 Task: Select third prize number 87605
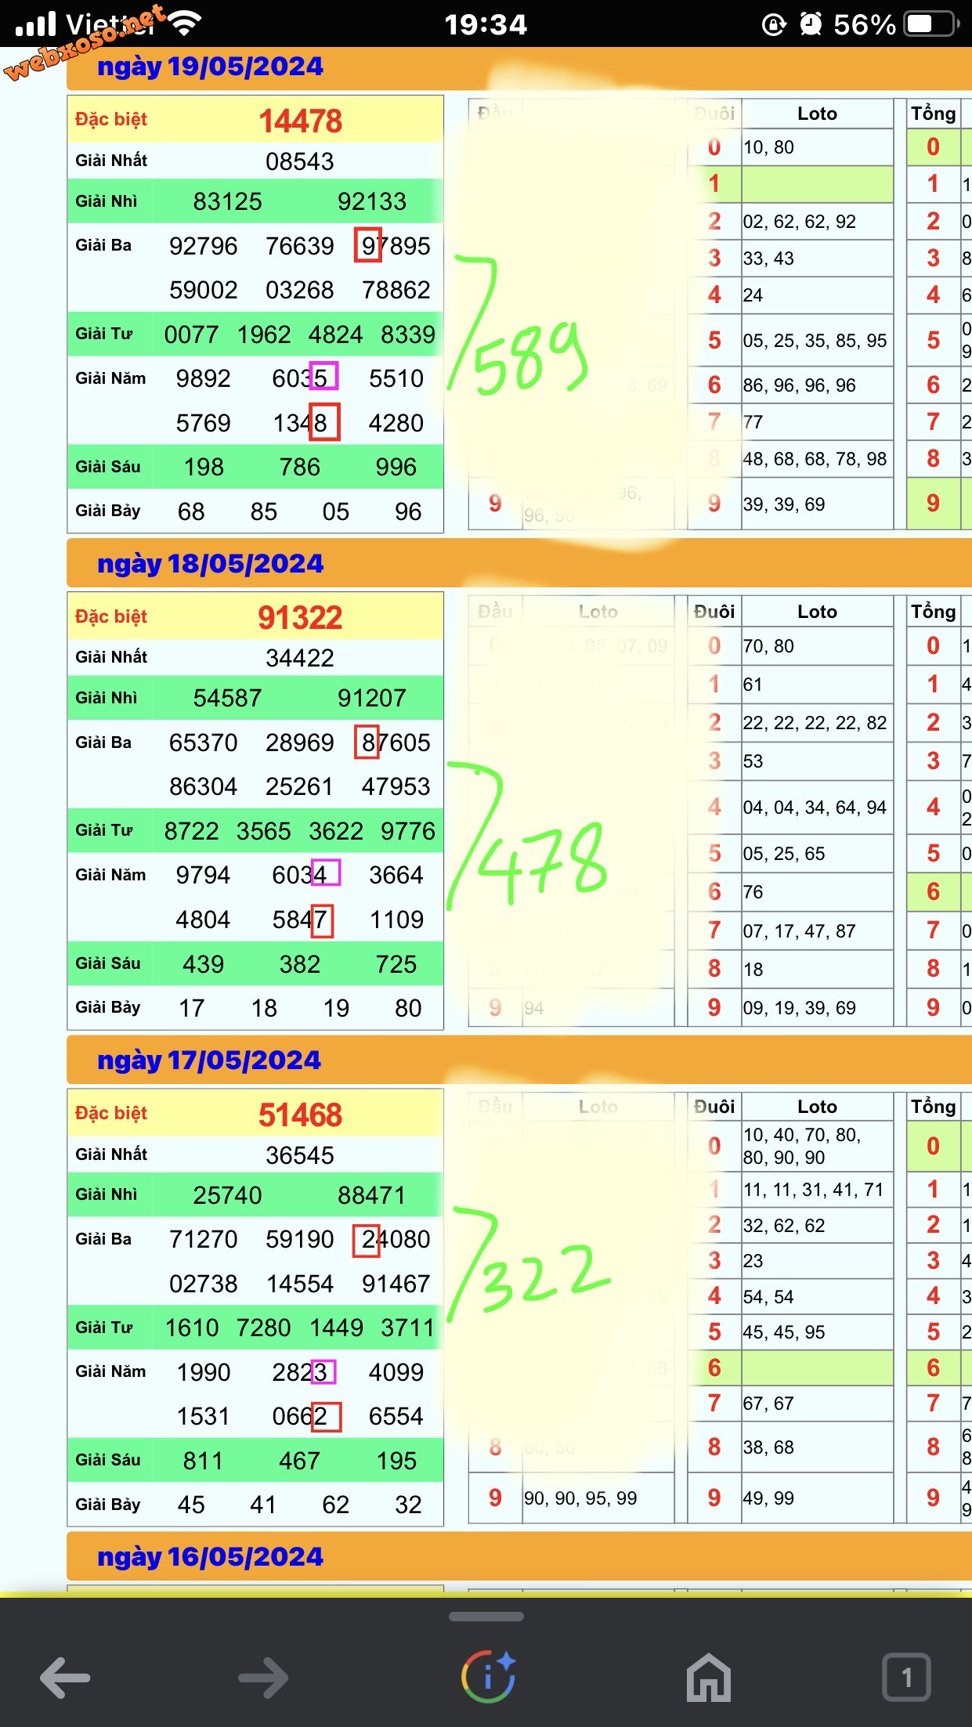point(396,742)
